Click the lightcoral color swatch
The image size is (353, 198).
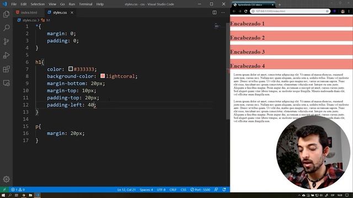point(103,76)
